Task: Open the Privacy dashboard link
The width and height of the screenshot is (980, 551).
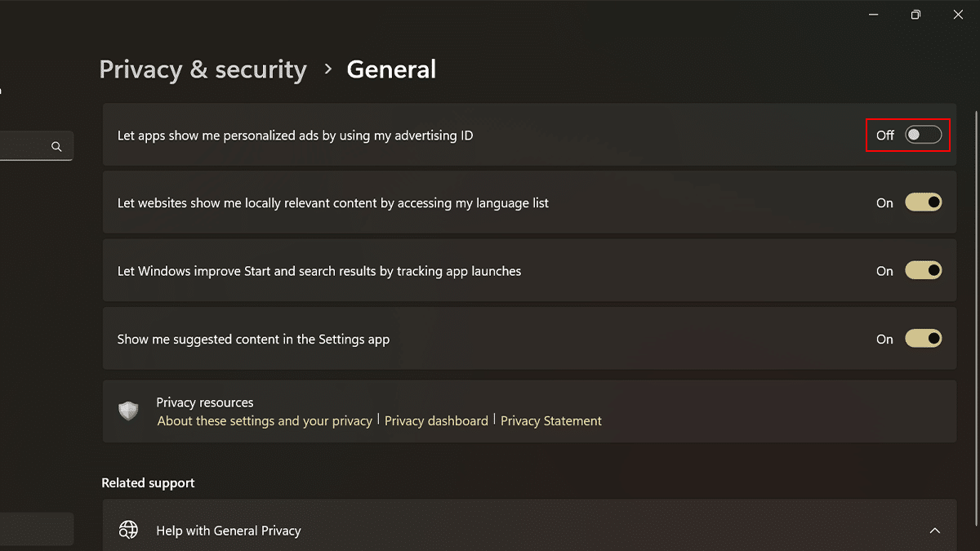Action: (436, 421)
